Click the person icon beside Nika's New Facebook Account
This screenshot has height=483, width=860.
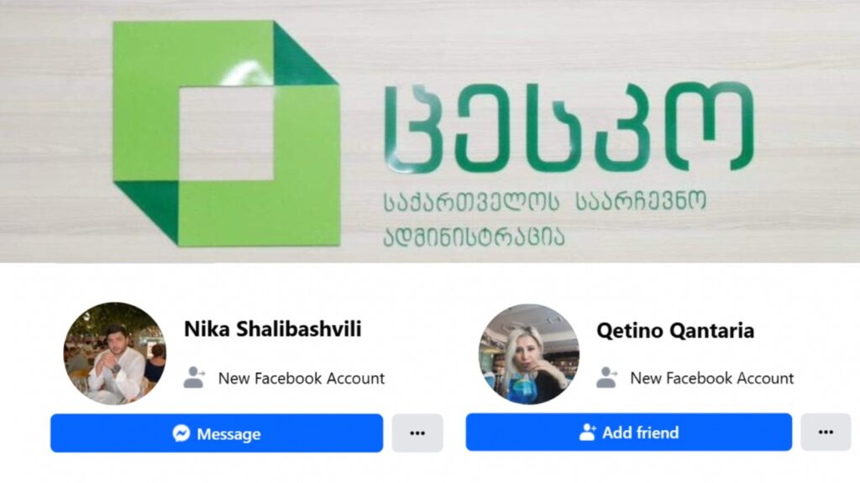pyautogui.click(x=194, y=377)
